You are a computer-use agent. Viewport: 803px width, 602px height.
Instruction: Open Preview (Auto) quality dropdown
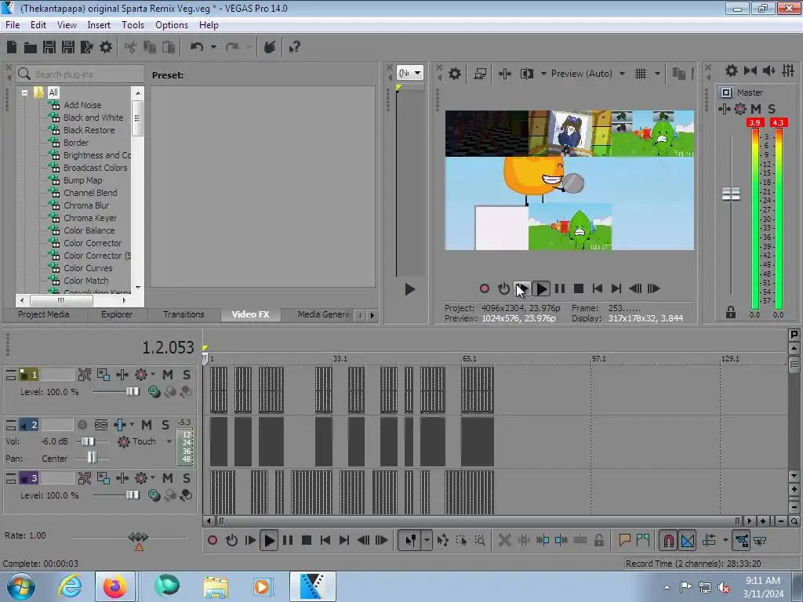(x=622, y=74)
